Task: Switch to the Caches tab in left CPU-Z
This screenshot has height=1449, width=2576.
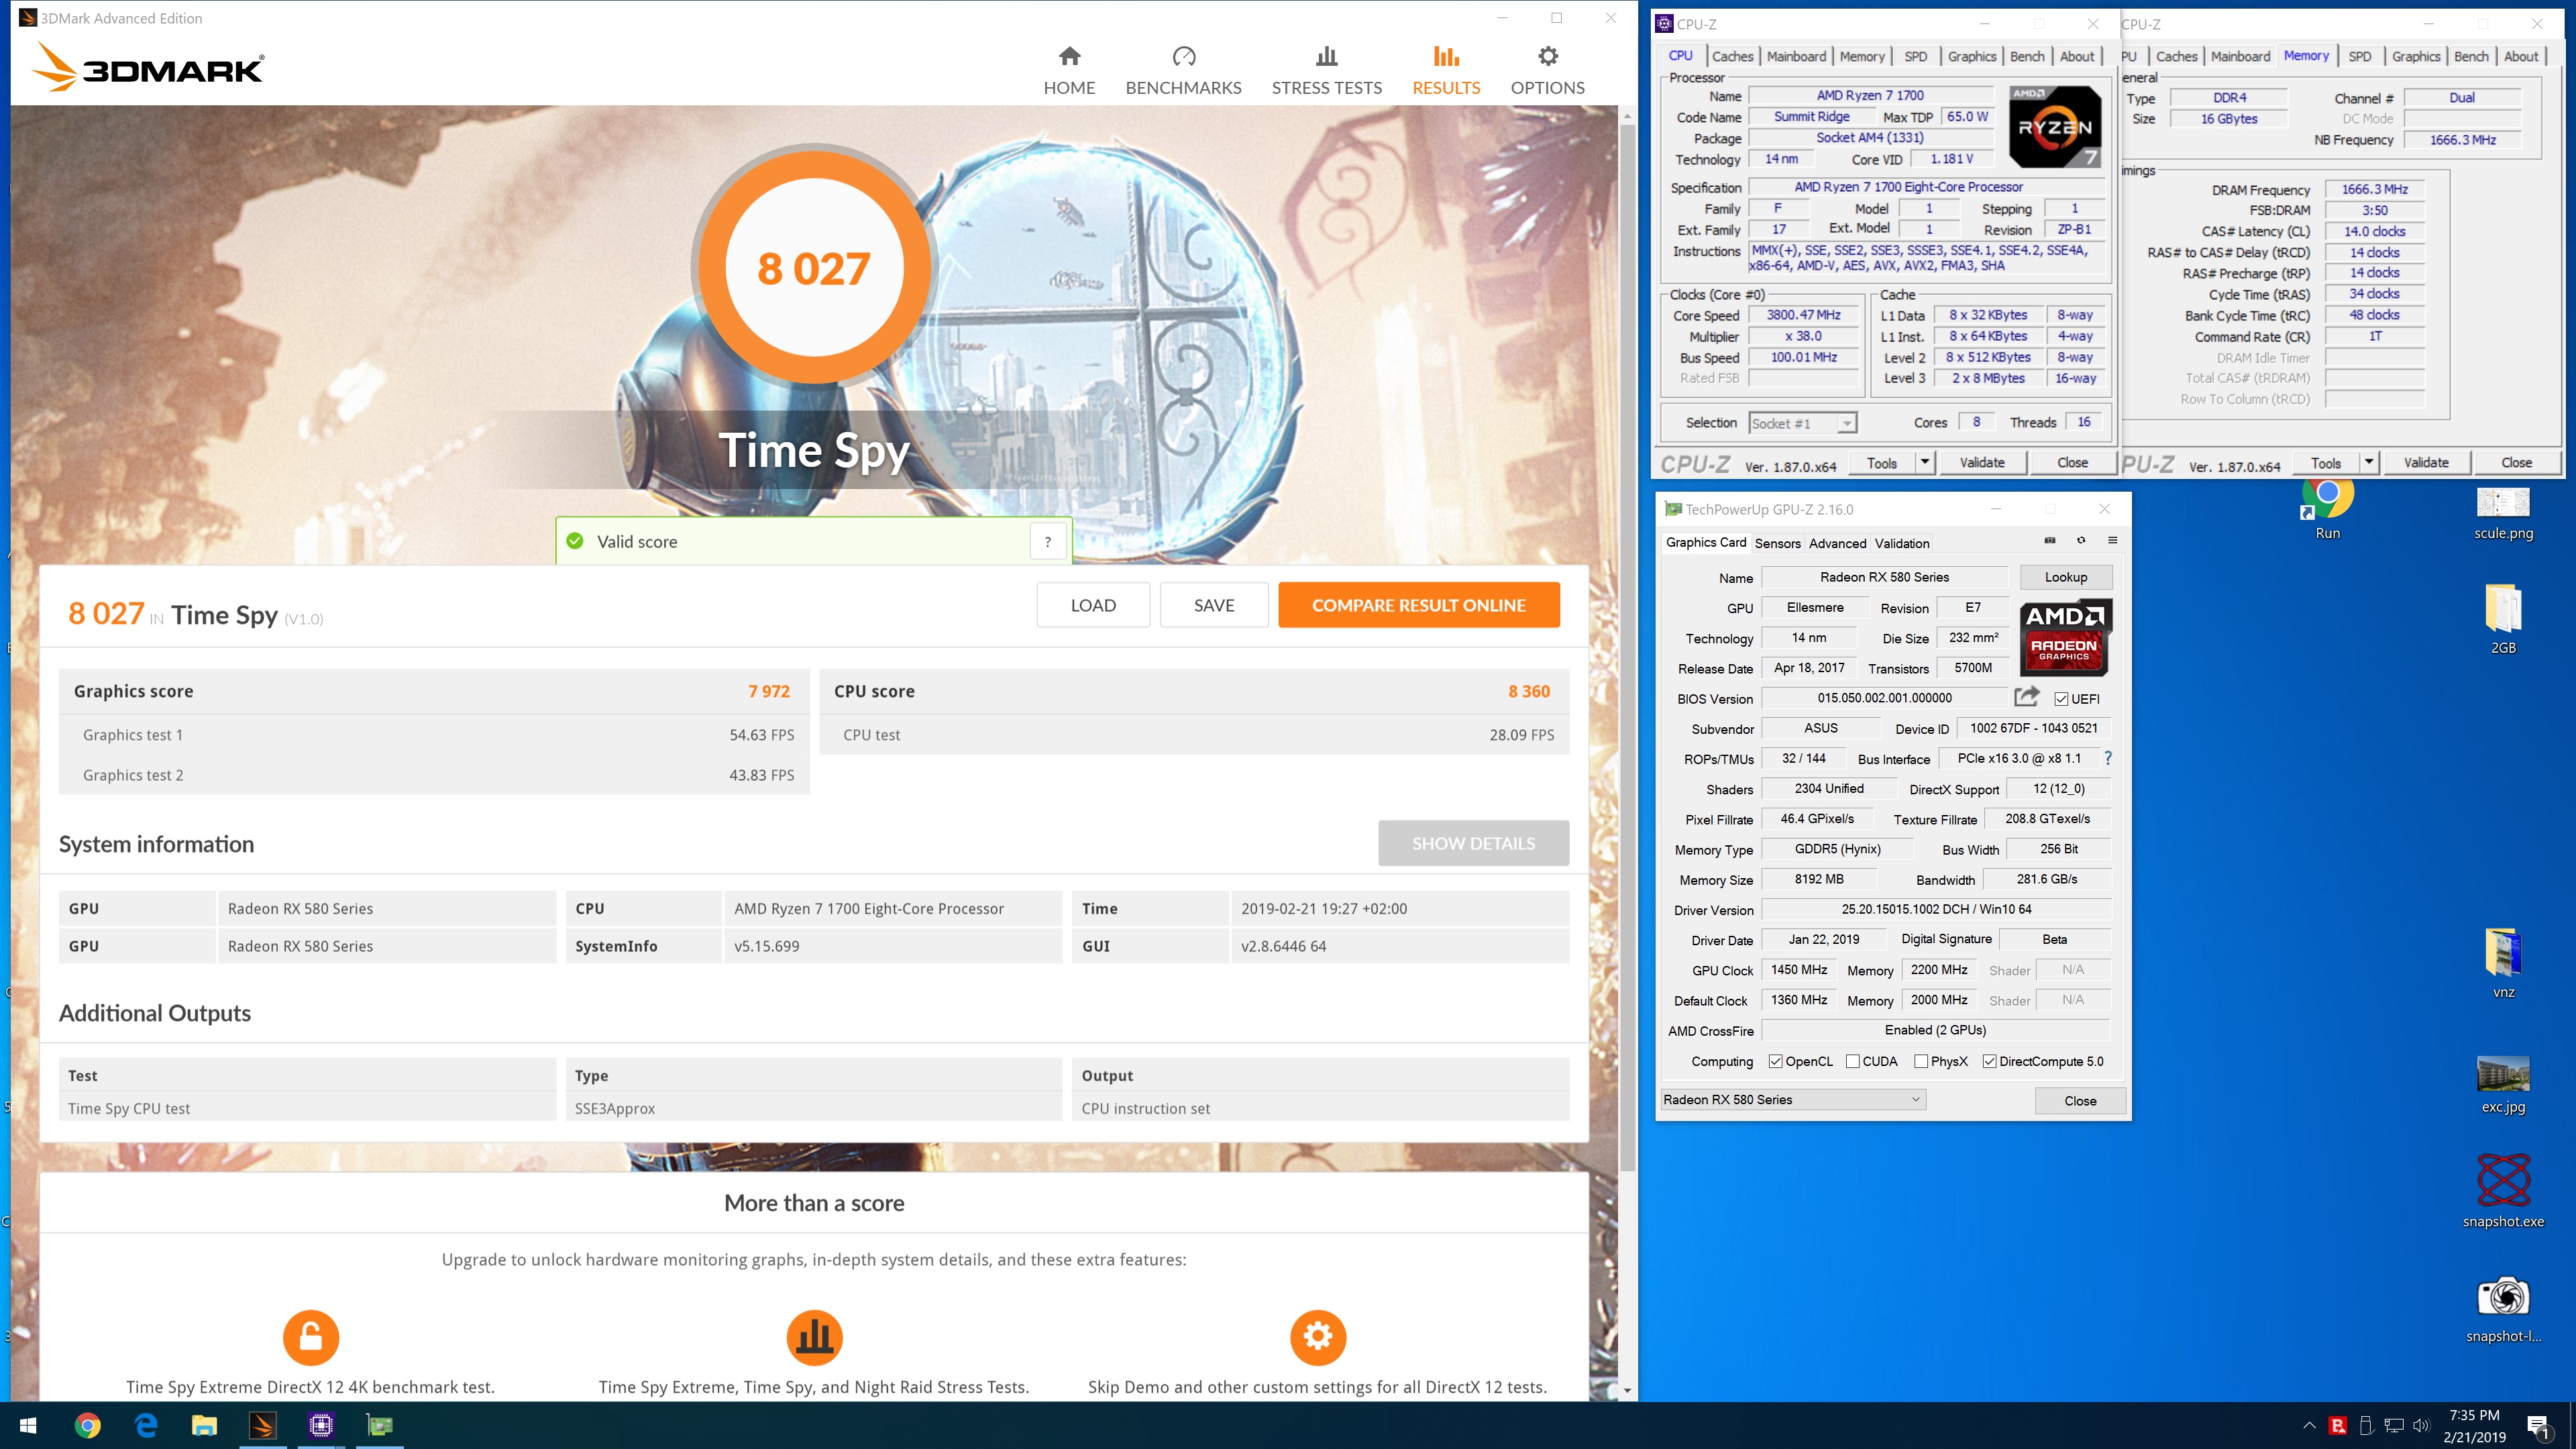Action: click(x=1732, y=56)
